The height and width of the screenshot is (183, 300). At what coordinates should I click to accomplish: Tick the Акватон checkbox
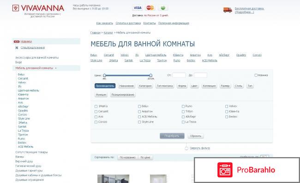point(139,111)
